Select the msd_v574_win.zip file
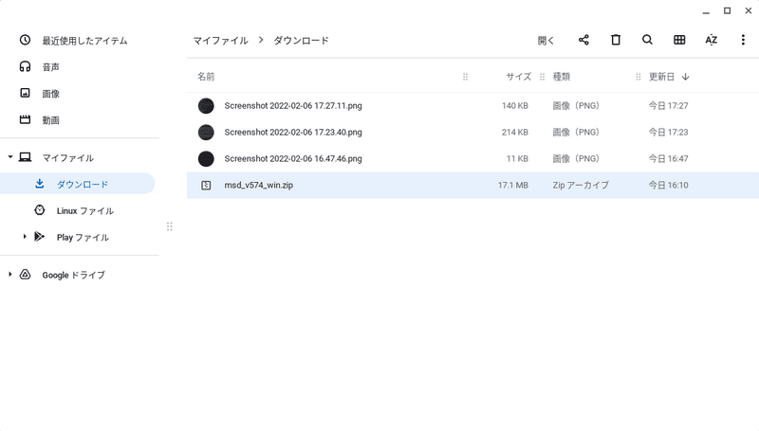 coord(472,185)
